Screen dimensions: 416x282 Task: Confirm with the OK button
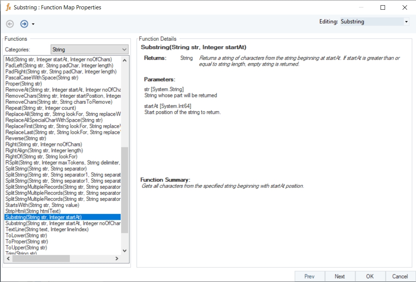pyautogui.click(x=369, y=276)
